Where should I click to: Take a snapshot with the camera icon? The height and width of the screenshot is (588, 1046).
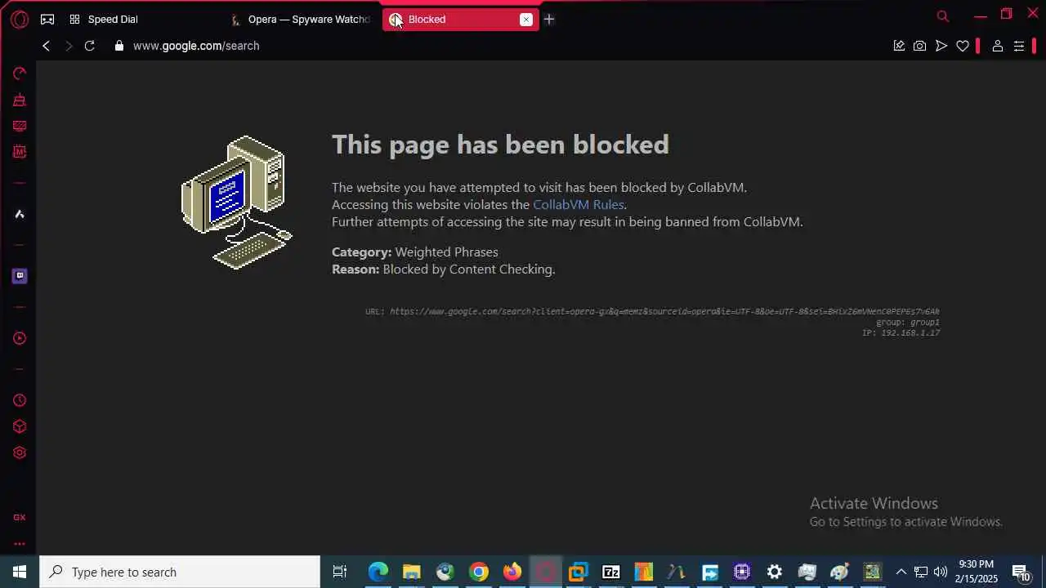(920, 46)
